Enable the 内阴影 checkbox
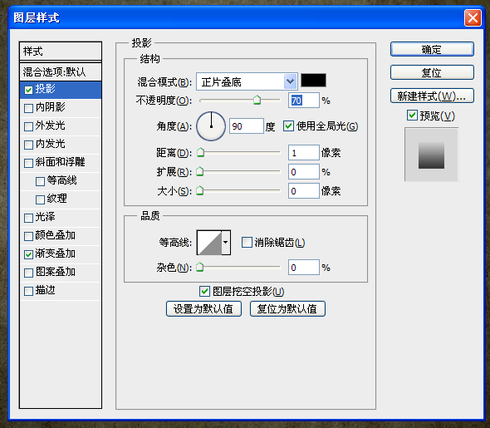This screenshot has width=490, height=428. tap(28, 108)
